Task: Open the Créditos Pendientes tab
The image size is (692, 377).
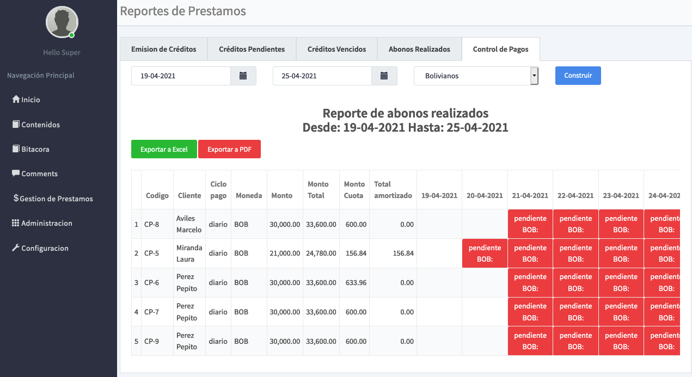Action: 252,49
